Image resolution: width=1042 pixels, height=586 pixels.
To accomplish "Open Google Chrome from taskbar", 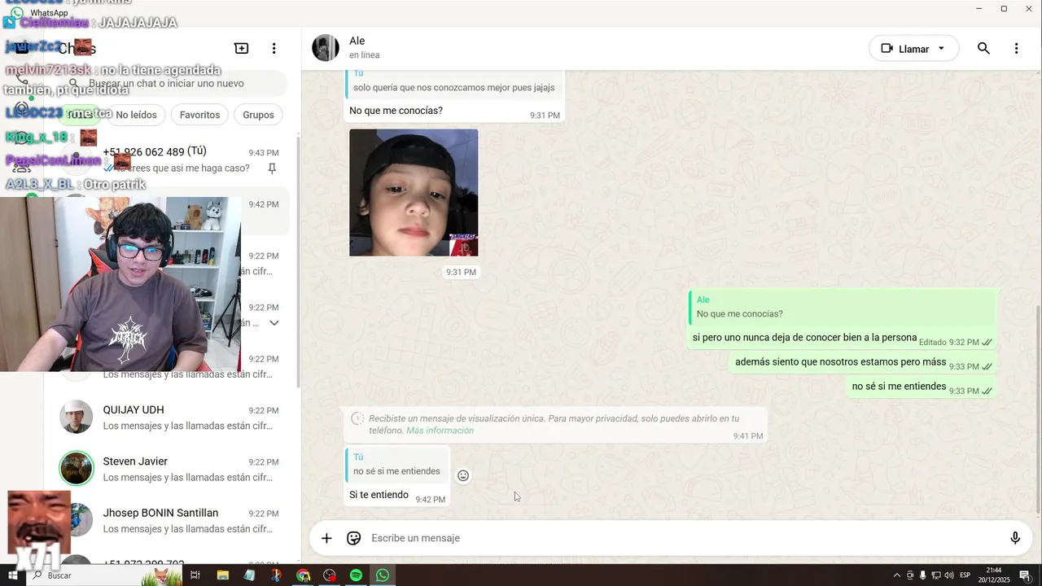I will click(x=303, y=575).
